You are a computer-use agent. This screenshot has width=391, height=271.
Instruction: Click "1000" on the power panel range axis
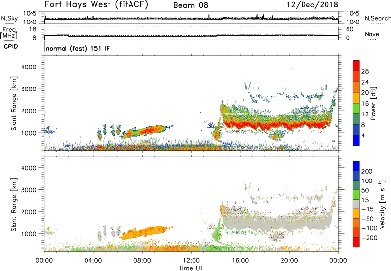click(29, 133)
